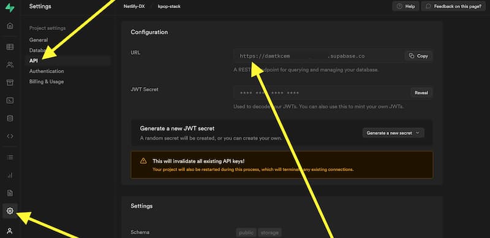The height and width of the screenshot is (238, 490).
Task: Click the kpop-stack project breadcrumb
Action: (169, 6)
